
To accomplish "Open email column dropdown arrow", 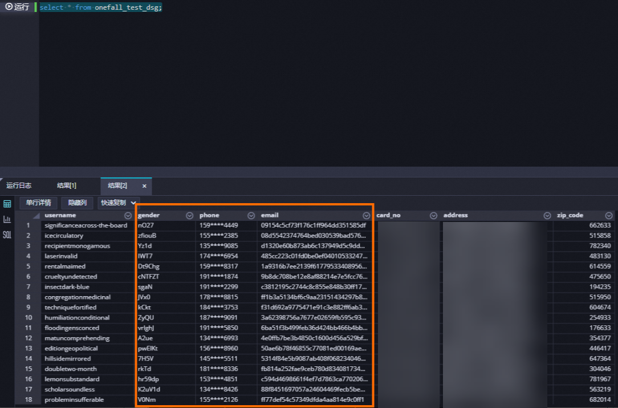I will click(x=367, y=216).
